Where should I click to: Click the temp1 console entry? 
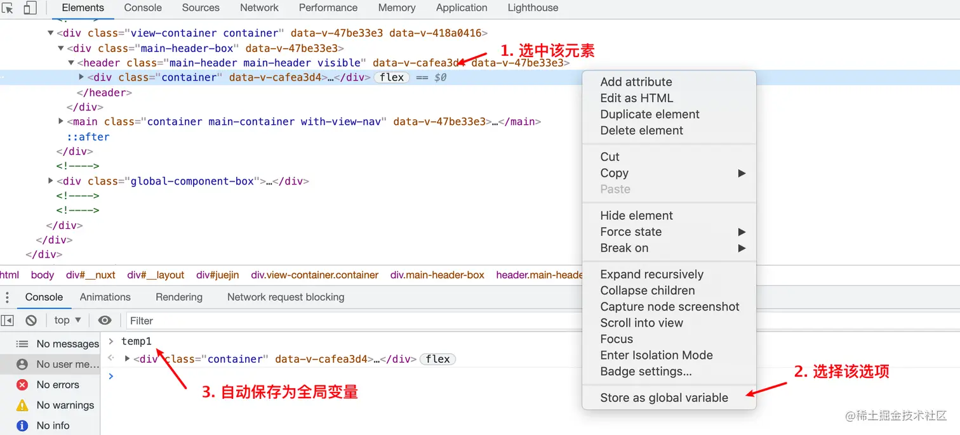(x=137, y=341)
